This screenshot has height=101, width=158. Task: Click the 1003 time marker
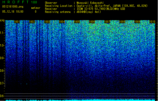(47, 22)
